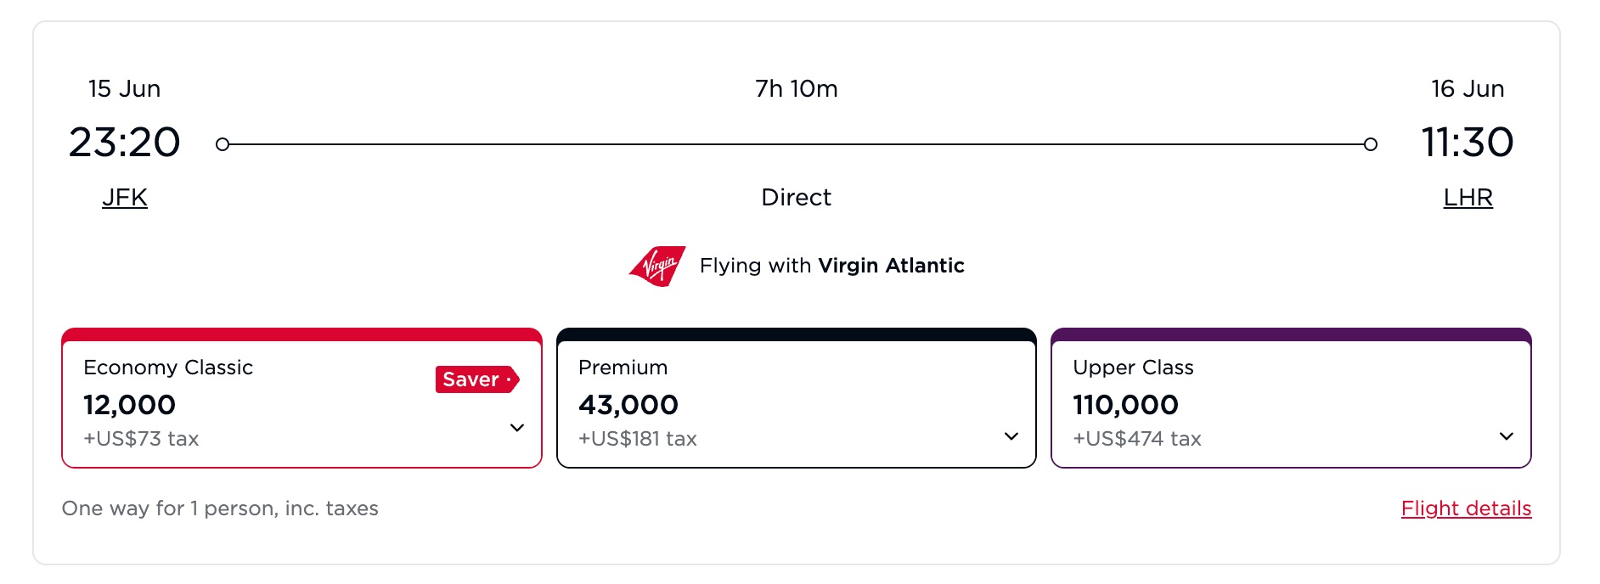
Task: Click the one way passenger summary text
Action: click(219, 508)
